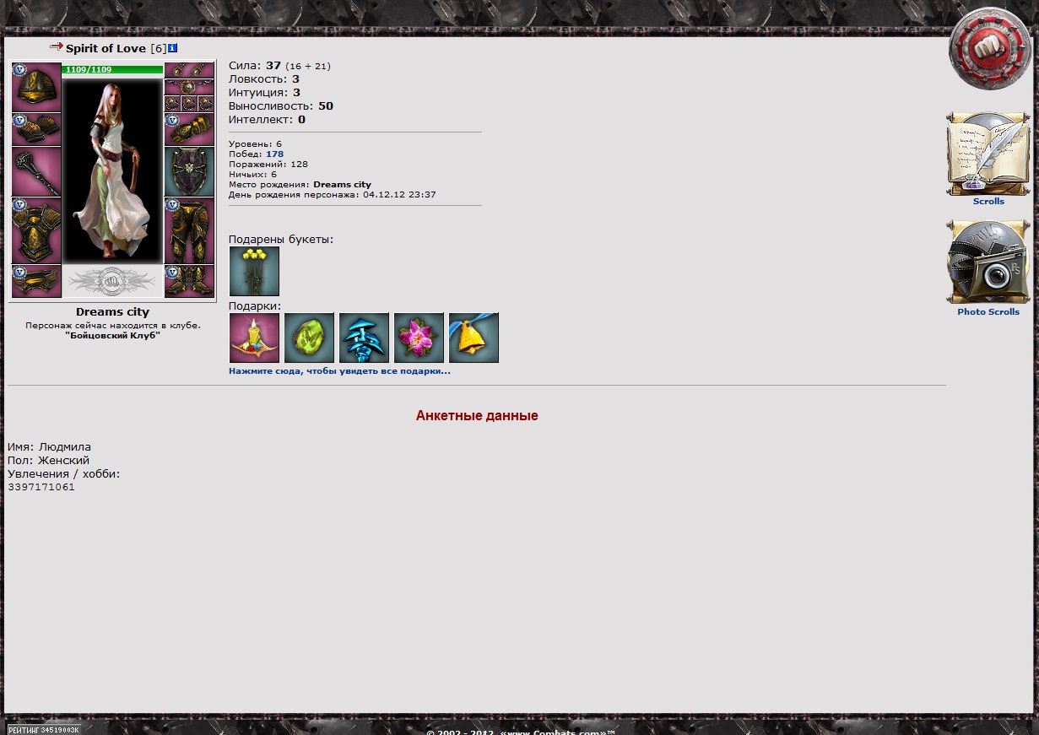Screen dimensions: 1039x735
Task: Open the bracers equipment item
Action: pos(36,129)
